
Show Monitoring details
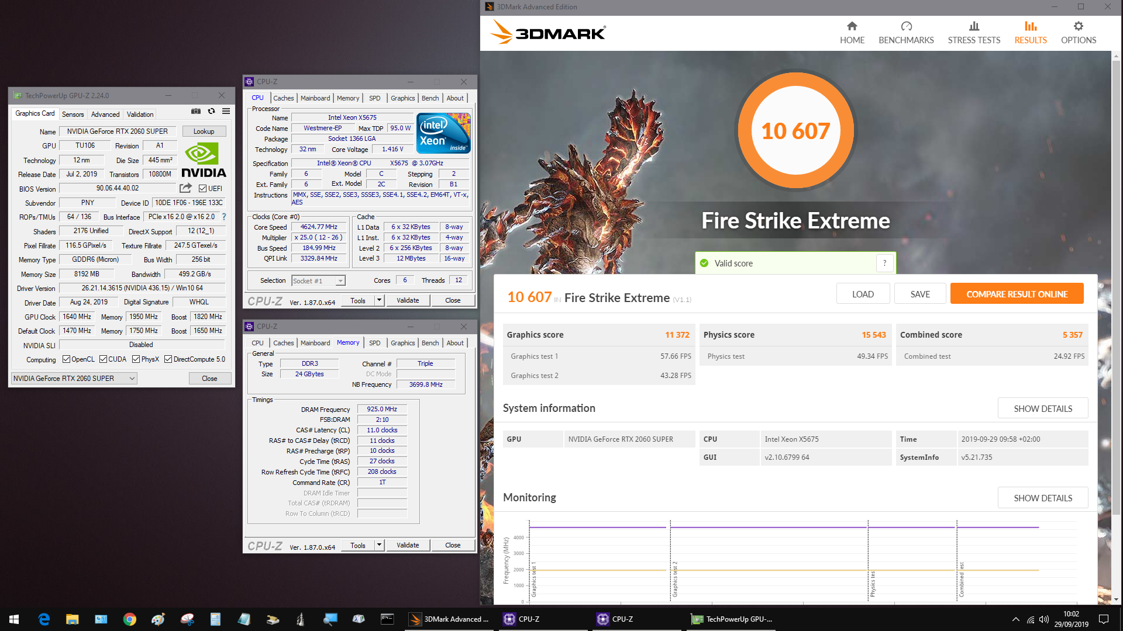click(x=1043, y=498)
